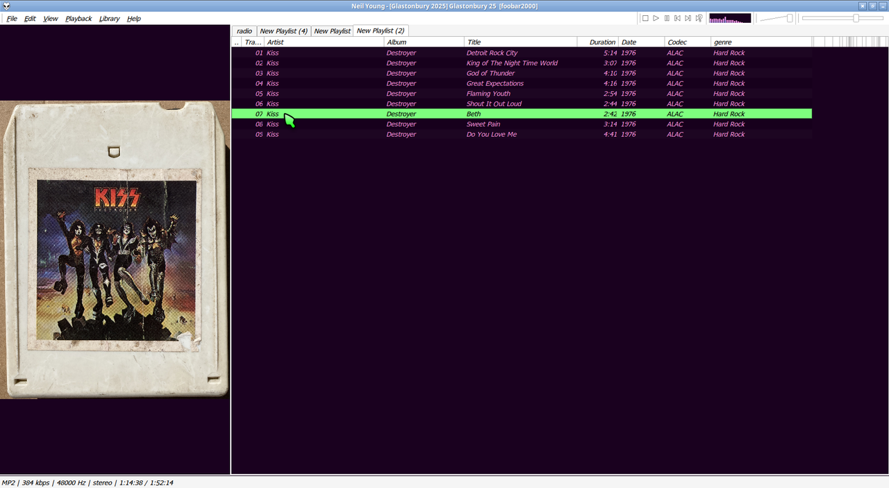
Task: Click the 5:14 duration of Detroit Rock City
Action: [610, 53]
